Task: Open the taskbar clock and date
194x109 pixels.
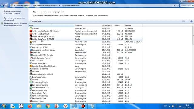Action: [x=187, y=106]
